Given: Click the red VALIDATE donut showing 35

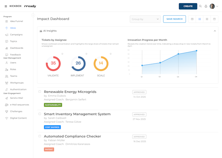Looking at the screenshot, I should [53, 64].
